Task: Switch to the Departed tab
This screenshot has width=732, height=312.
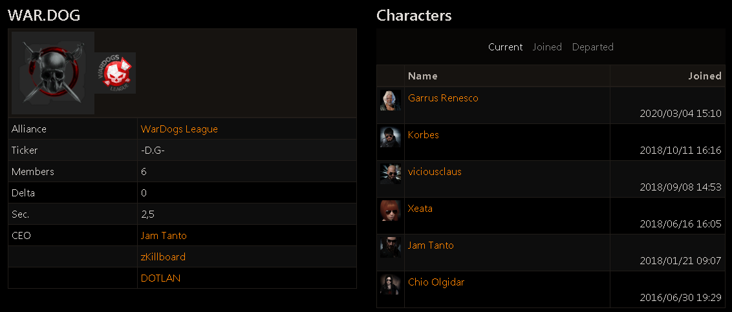Action: 593,47
